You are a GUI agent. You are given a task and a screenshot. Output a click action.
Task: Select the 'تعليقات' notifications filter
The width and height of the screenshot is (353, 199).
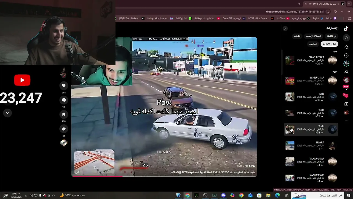coord(297,36)
